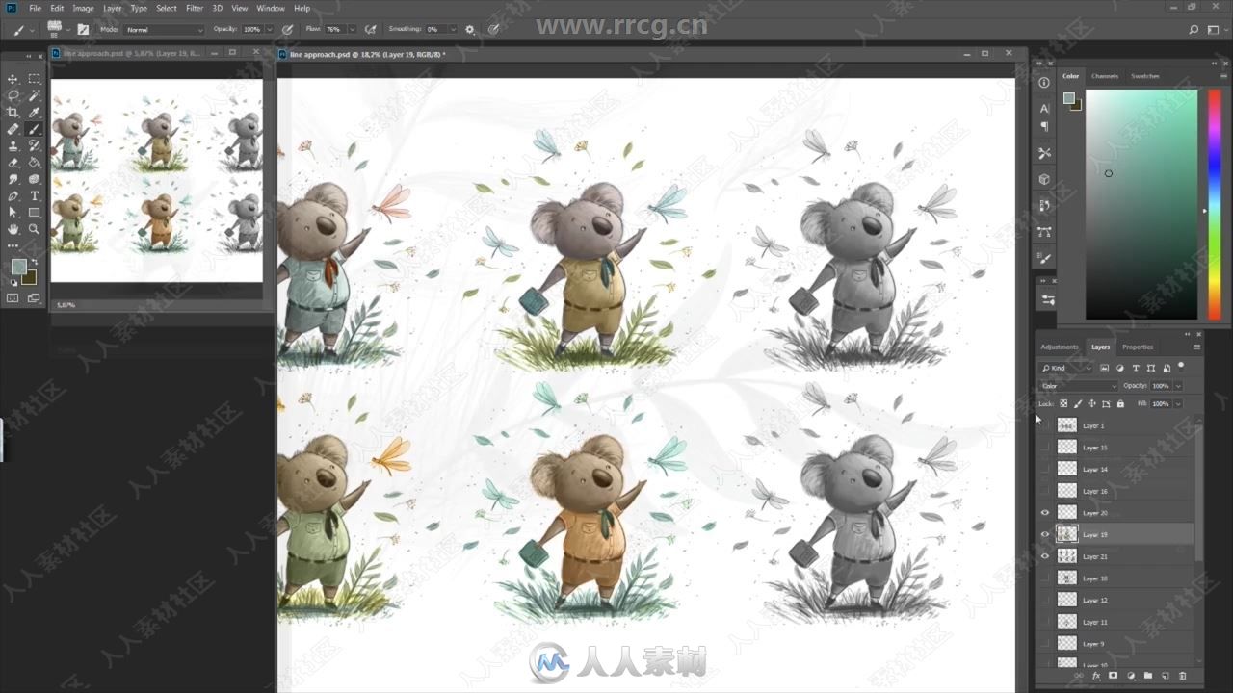
Task: Toggle Quick Mask mode
Action: [13, 298]
